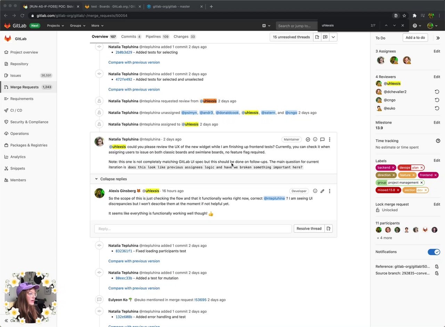The width and height of the screenshot is (445, 327).
Task: Toggle the Notifications switch
Action: tap(434, 252)
